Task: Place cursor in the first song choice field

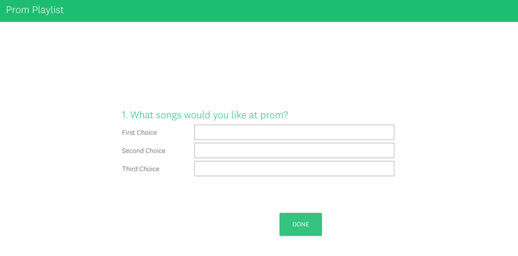Action: [x=294, y=133]
